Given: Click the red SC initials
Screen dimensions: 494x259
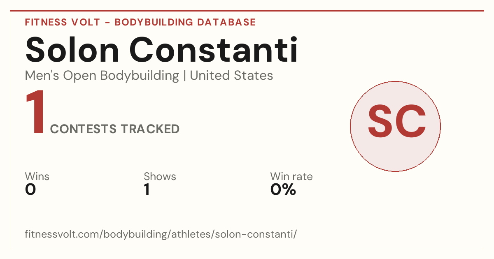Looking at the screenshot, I should [x=396, y=122].
